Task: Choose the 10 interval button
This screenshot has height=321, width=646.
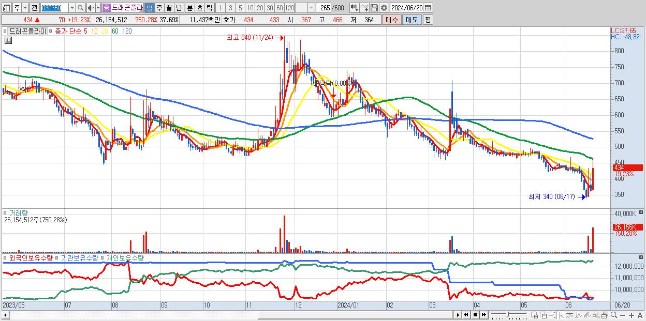Action: click(250, 8)
